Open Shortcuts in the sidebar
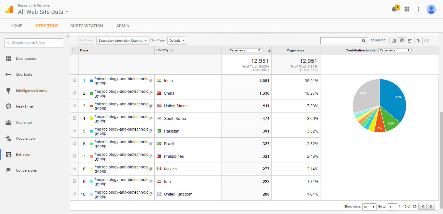This screenshot has width=443, height=214. click(24, 74)
